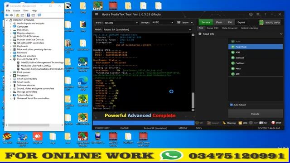Click the Computer Management horizontal scrollbar
Image resolution: width=290 pixels, height=163 pixels.
pyautogui.click(x=29, y=125)
